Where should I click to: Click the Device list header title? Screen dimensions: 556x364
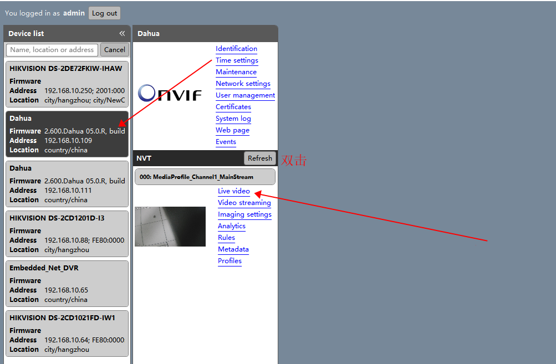(x=26, y=34)
